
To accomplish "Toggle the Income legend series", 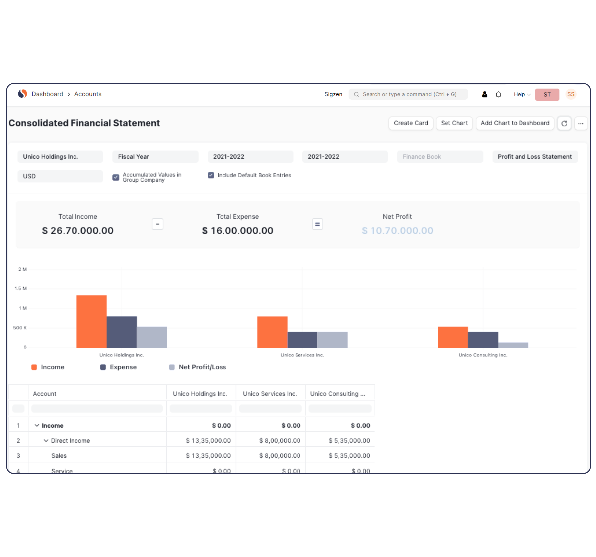I will point(48,367).
